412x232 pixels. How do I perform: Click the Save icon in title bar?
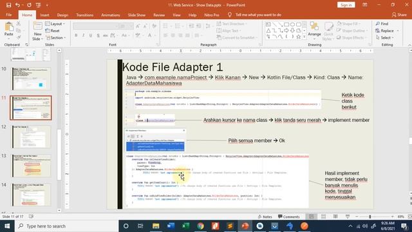pyautogui.click(x=8, y=5)
